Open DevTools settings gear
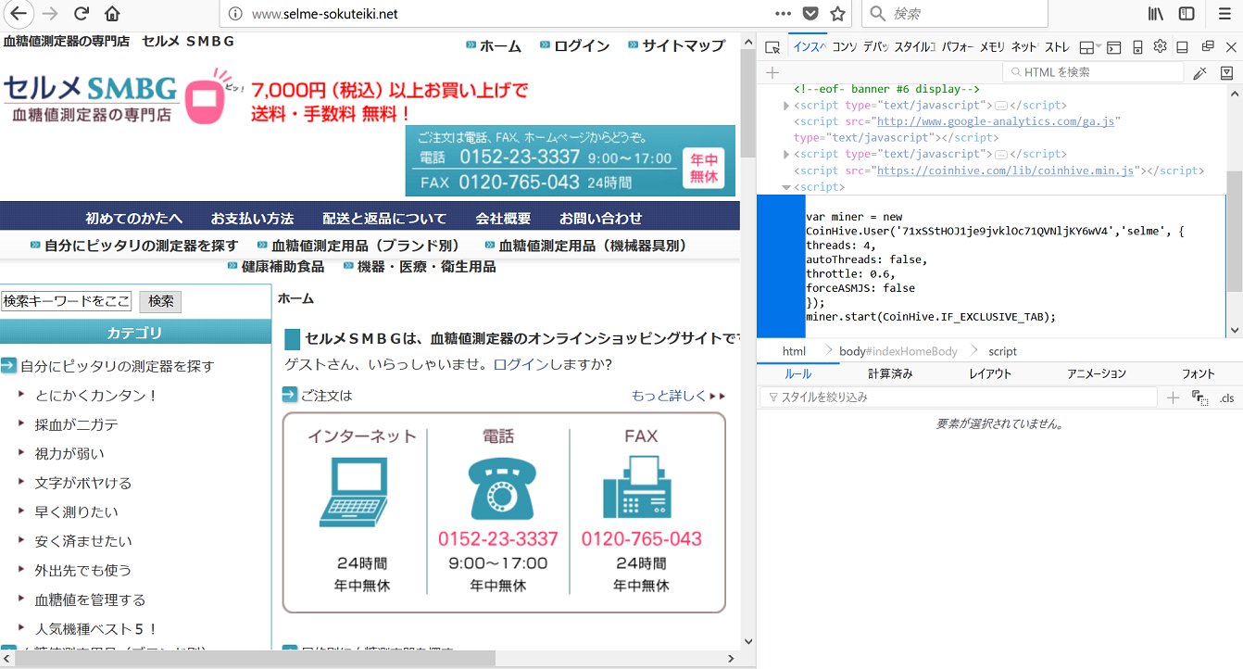Image resolution: width=1243 pixels, height=669 pixels. (1160, 46)
